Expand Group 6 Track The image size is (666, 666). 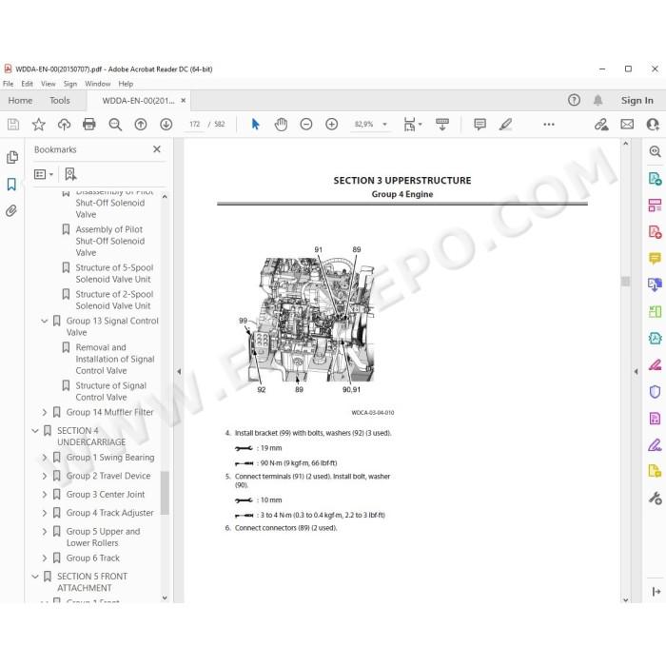point(44,558)
